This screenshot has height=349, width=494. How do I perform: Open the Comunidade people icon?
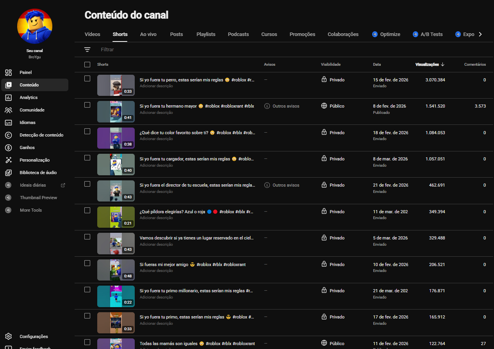(9, 110)
